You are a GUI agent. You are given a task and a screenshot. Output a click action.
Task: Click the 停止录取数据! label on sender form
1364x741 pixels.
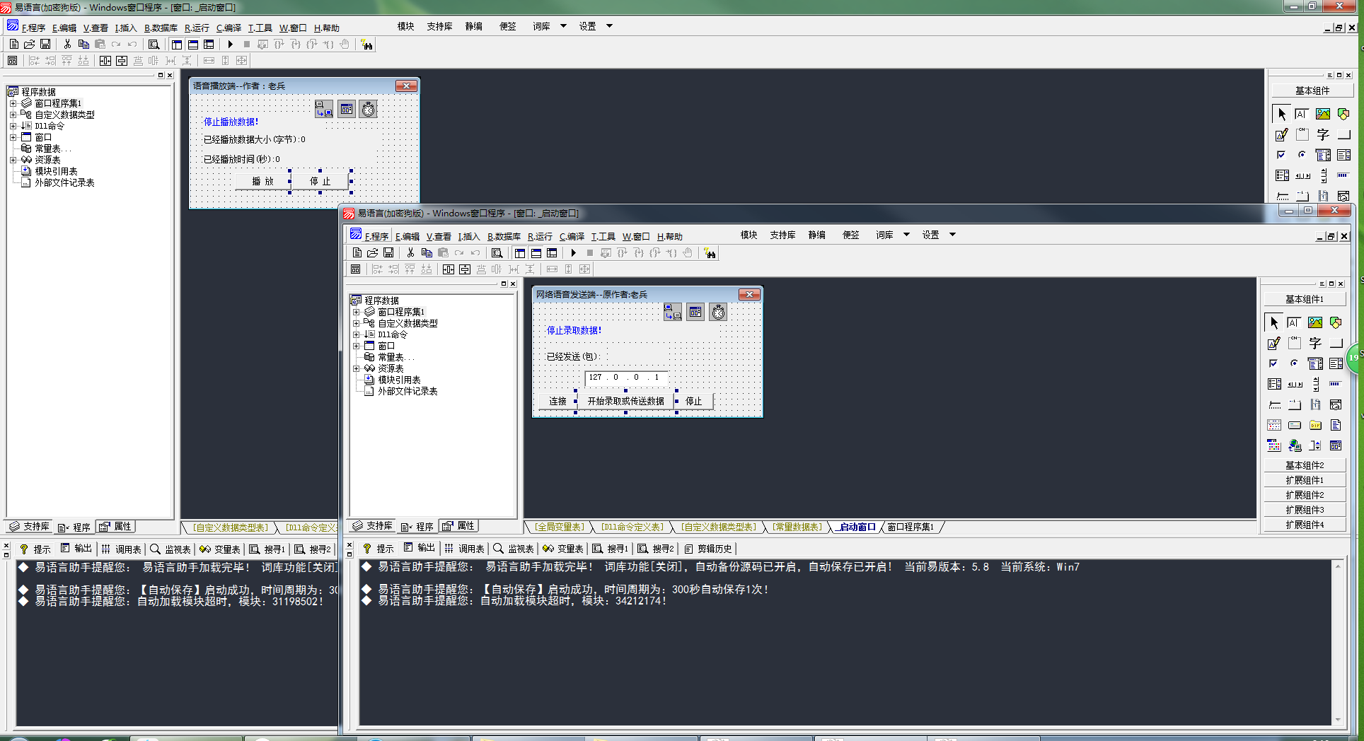tap(574, 330)
